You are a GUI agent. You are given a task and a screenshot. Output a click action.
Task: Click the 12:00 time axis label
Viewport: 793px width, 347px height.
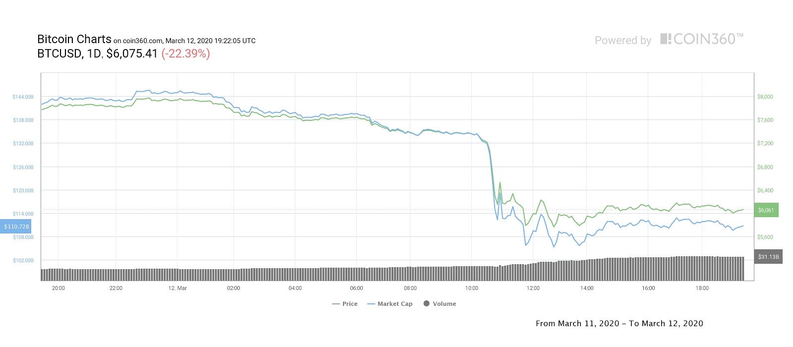(x=533, y=288)
